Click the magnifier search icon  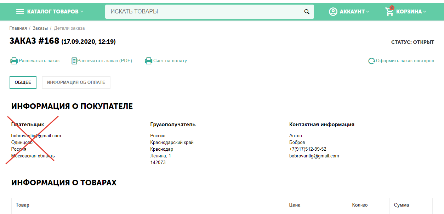click(307, 12)
